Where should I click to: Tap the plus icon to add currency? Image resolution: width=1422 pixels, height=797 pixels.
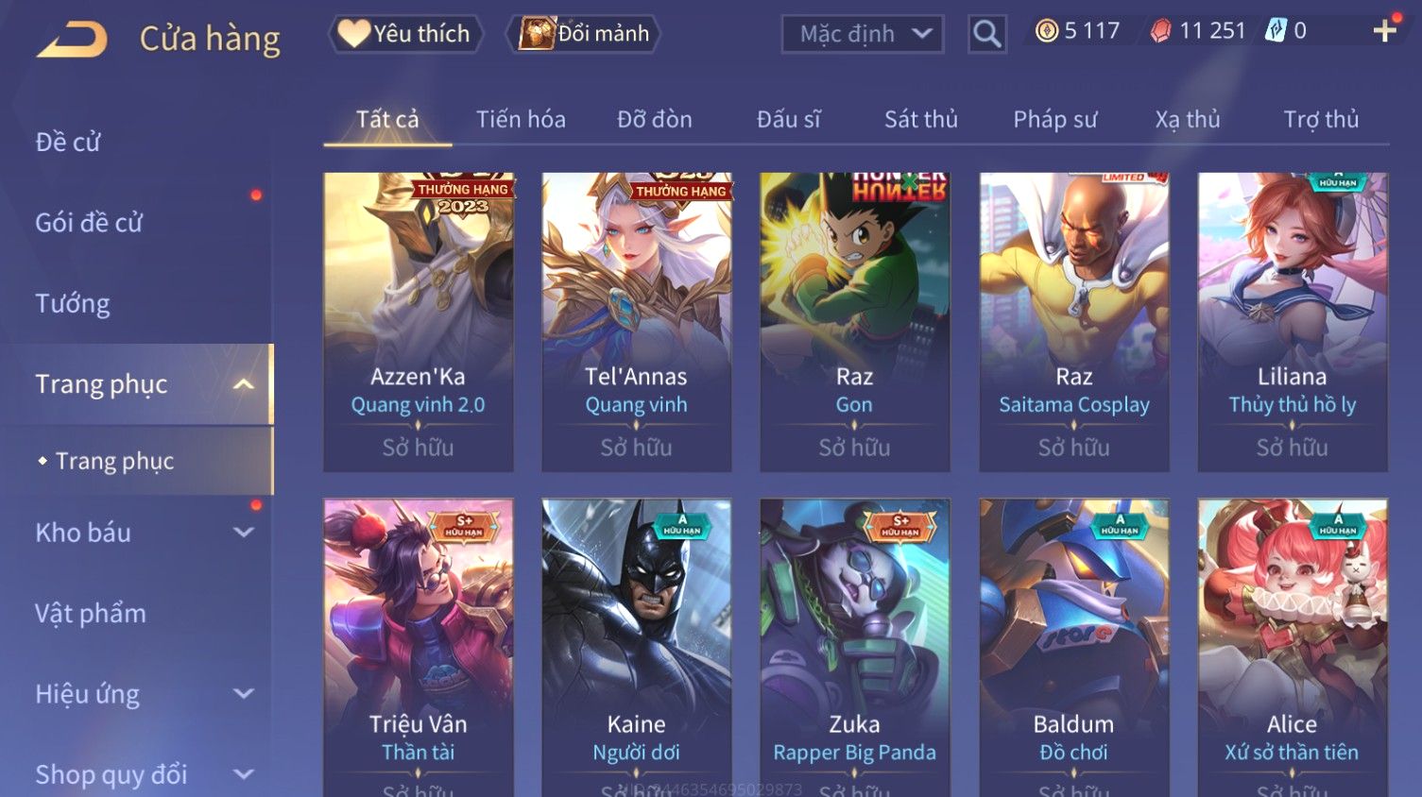[1384, 31]
